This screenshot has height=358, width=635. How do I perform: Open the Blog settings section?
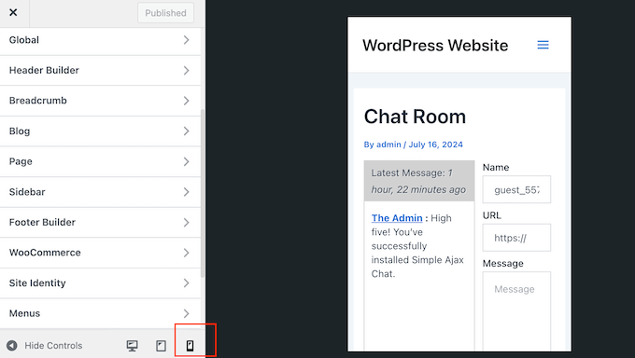(x=100, y=131)
